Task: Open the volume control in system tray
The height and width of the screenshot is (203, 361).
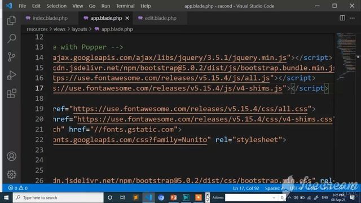Action: pyautogui.click(x=296, y=197)
